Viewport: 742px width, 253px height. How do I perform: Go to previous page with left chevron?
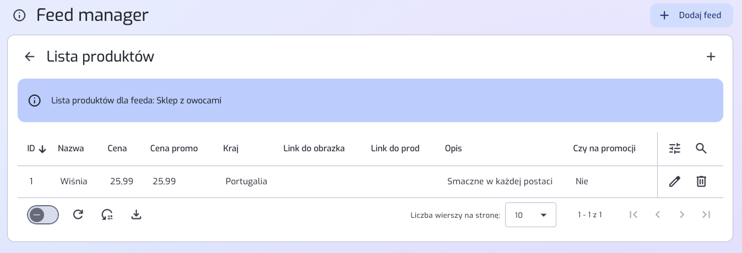click(658, 215)
